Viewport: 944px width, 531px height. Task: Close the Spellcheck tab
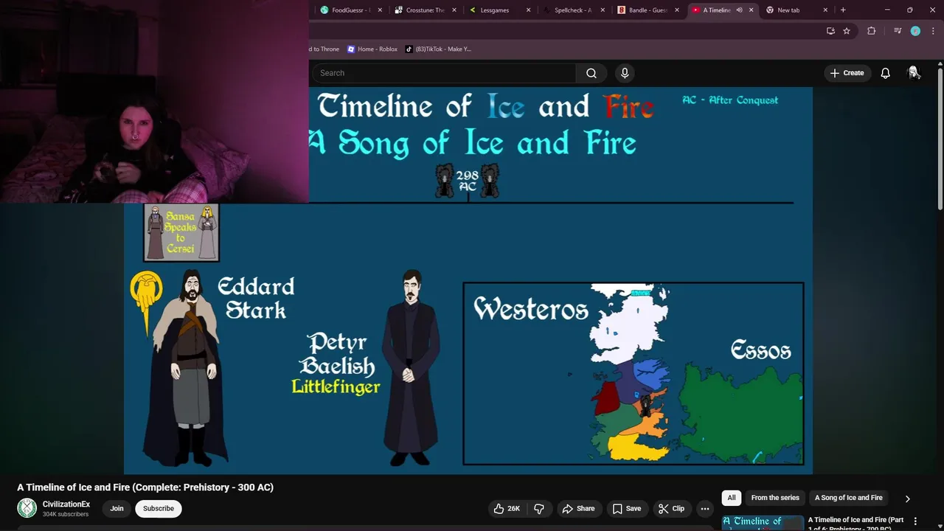click(x=603, y=10)
